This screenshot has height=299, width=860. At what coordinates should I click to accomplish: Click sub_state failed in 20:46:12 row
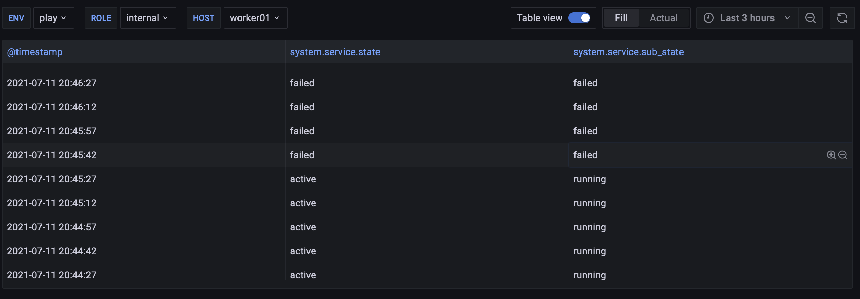coord(711,107)
